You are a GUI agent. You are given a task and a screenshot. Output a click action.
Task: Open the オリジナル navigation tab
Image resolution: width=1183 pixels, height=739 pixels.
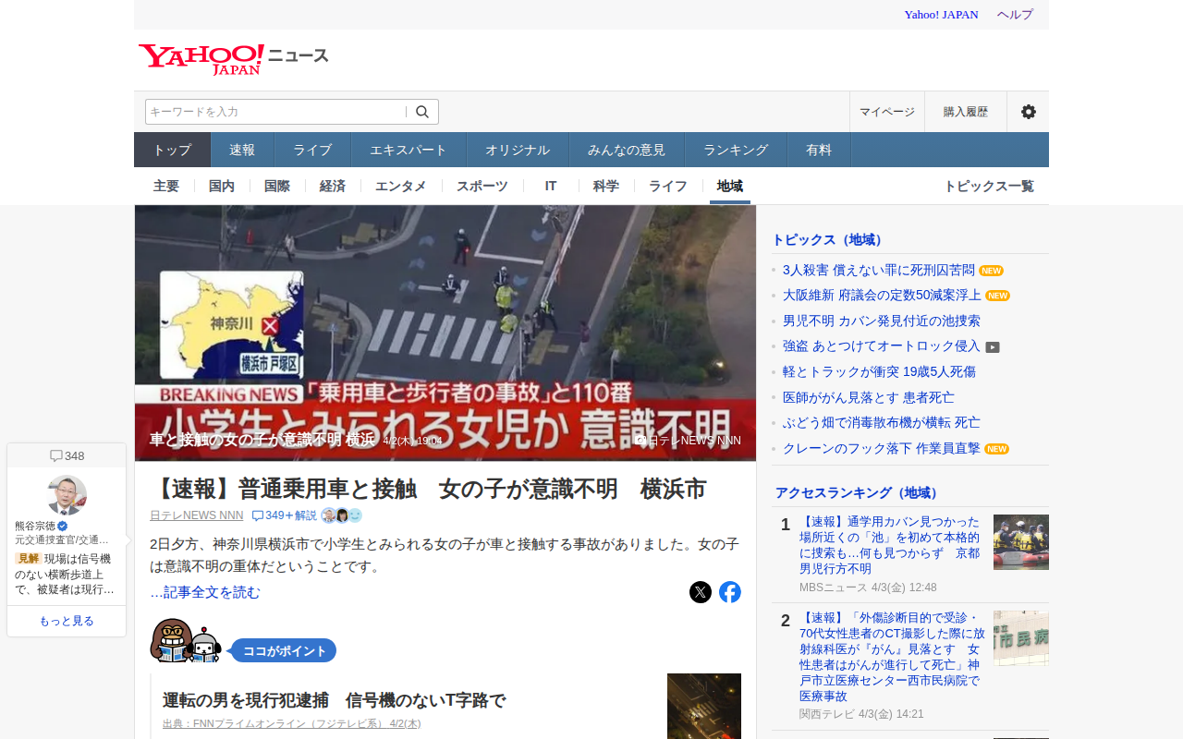(518, 150)
